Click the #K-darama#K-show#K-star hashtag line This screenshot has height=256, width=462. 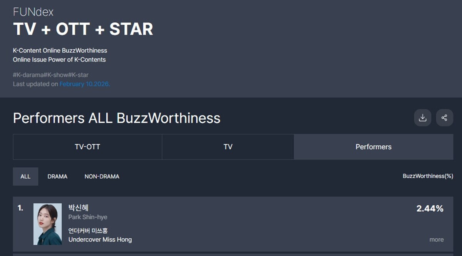[x=51, y=75]
